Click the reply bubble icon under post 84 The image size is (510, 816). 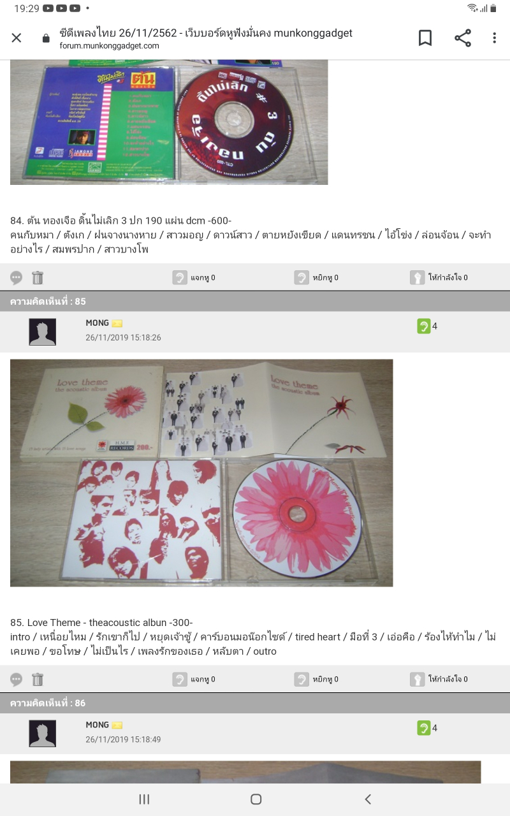click(x=17, y=278)
